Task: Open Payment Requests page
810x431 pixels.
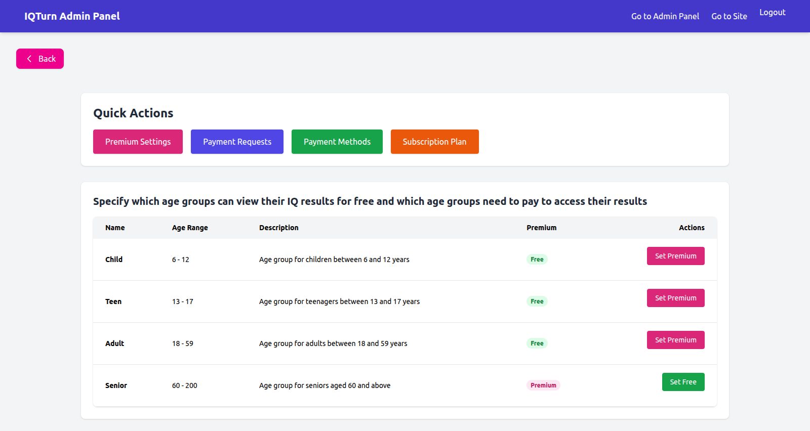Action: [x=237, y=142]
